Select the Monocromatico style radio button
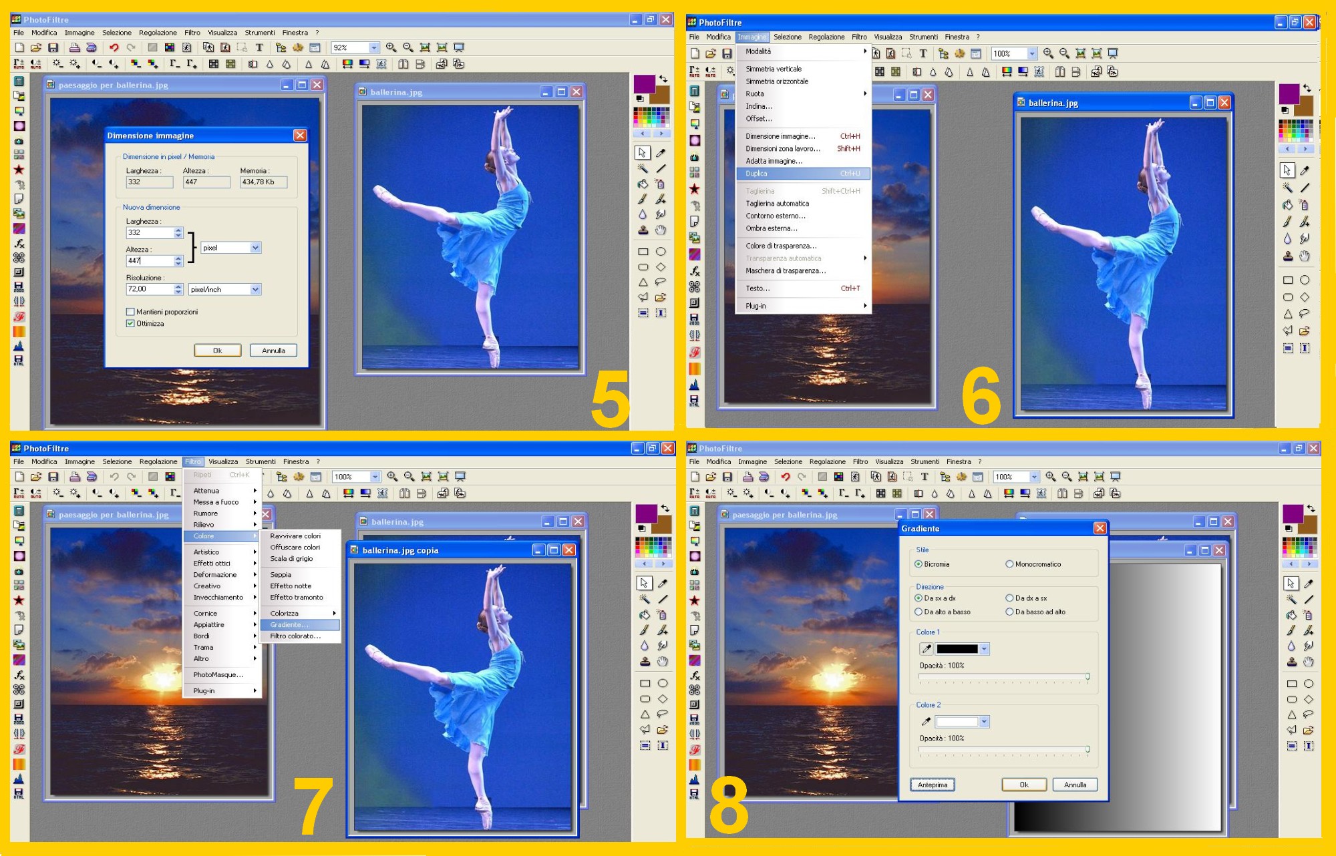 (1009, 564)
